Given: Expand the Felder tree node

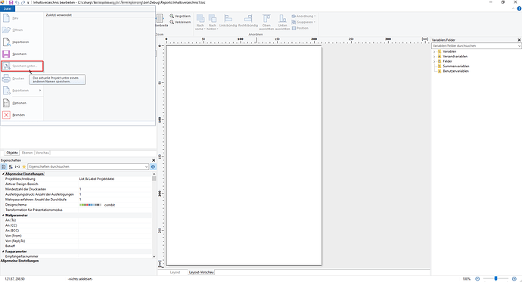Looking at the screenshot, I should click(434, 61).
